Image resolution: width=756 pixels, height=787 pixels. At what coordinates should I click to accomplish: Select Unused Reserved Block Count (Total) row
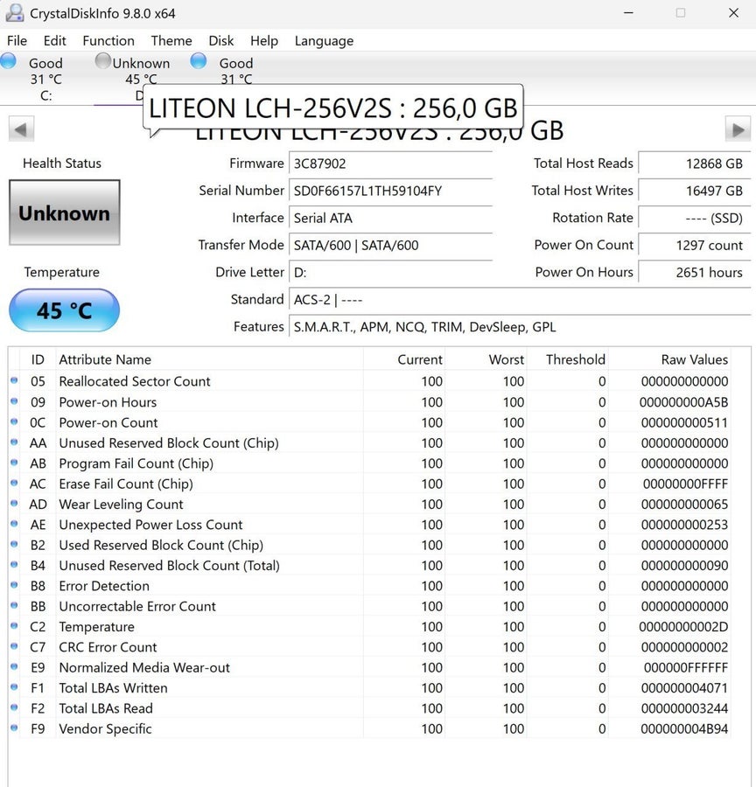coord(369,566)
